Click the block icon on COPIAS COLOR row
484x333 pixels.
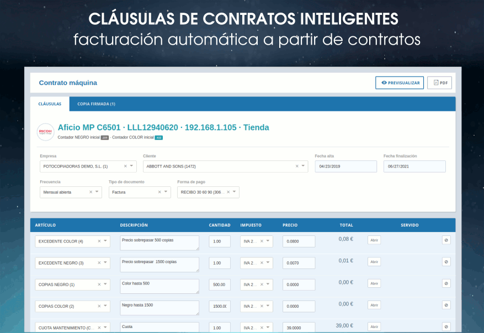(446, 305)
